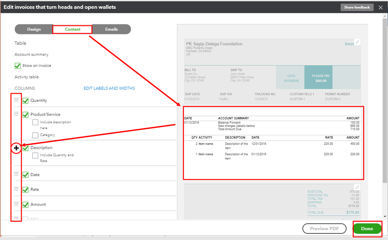388x240 pixels.
Task: Click the Rate row drag handle
Action: coord(16,189)
